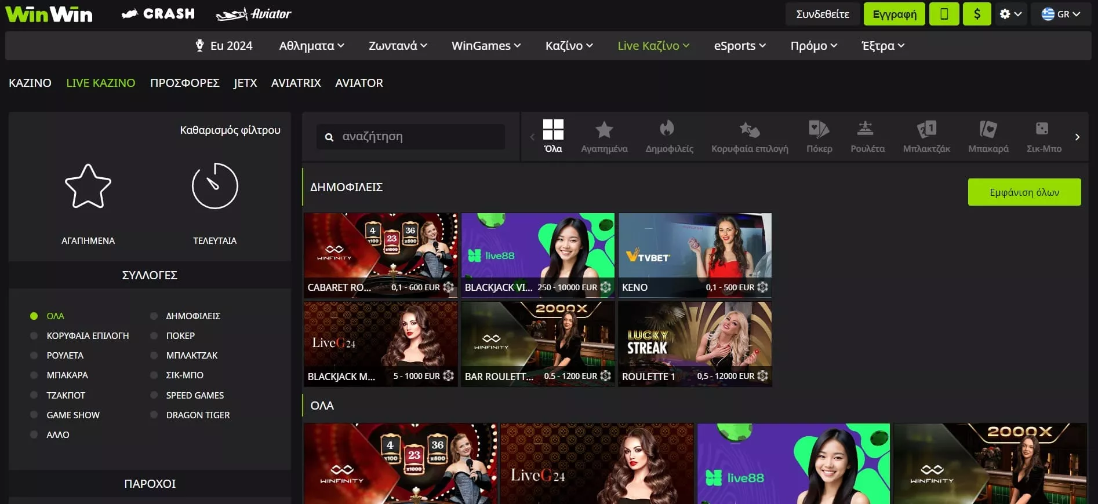
Task: Click the αναζήτηση search field
Action: point(410,137)
